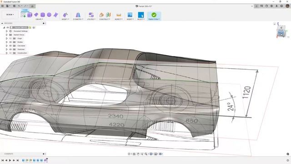Screen dimensions: 291x164
Task: Click the Orbit navigation icon
Action: coord(129,154)
